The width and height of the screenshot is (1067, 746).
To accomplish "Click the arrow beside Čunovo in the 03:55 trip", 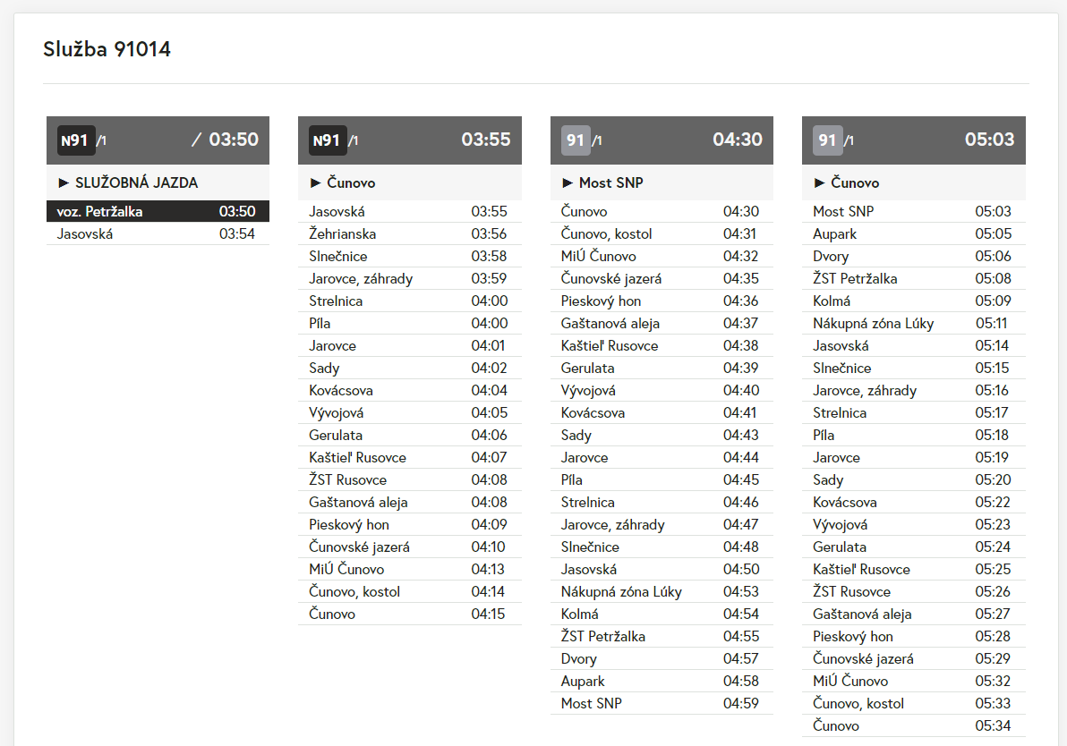I will (x=316, y=182).
